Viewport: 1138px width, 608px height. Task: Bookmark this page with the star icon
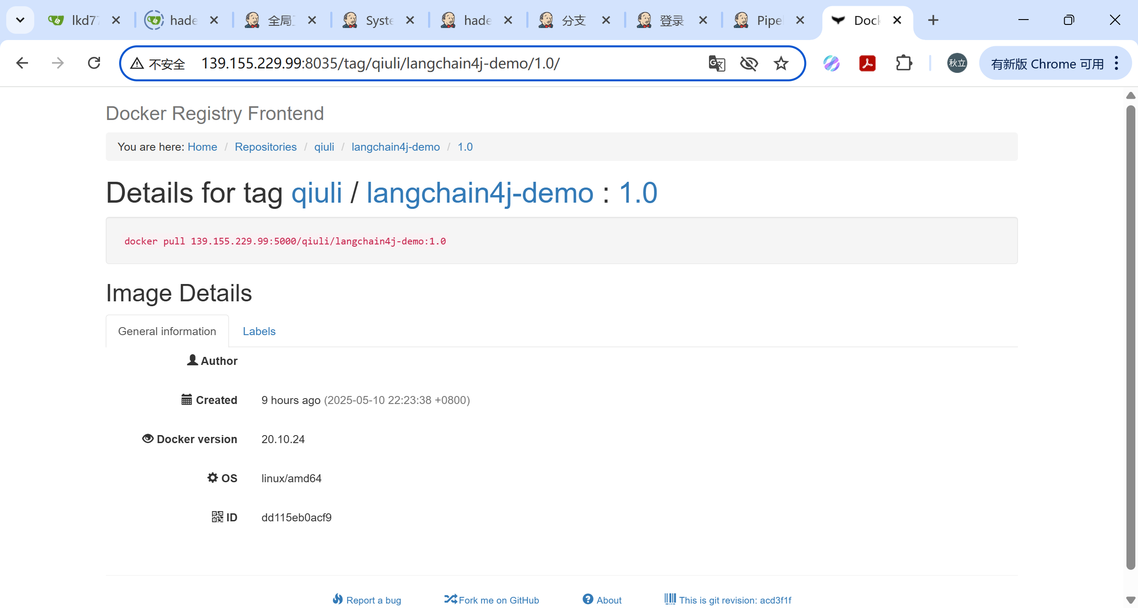click(x=781, y=64)
